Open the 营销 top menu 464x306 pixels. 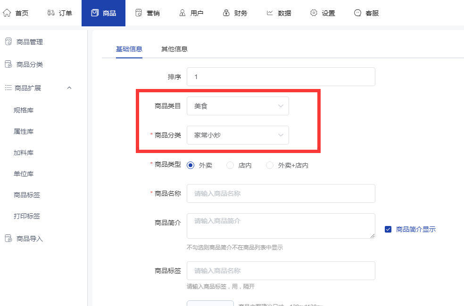[153, 13]
